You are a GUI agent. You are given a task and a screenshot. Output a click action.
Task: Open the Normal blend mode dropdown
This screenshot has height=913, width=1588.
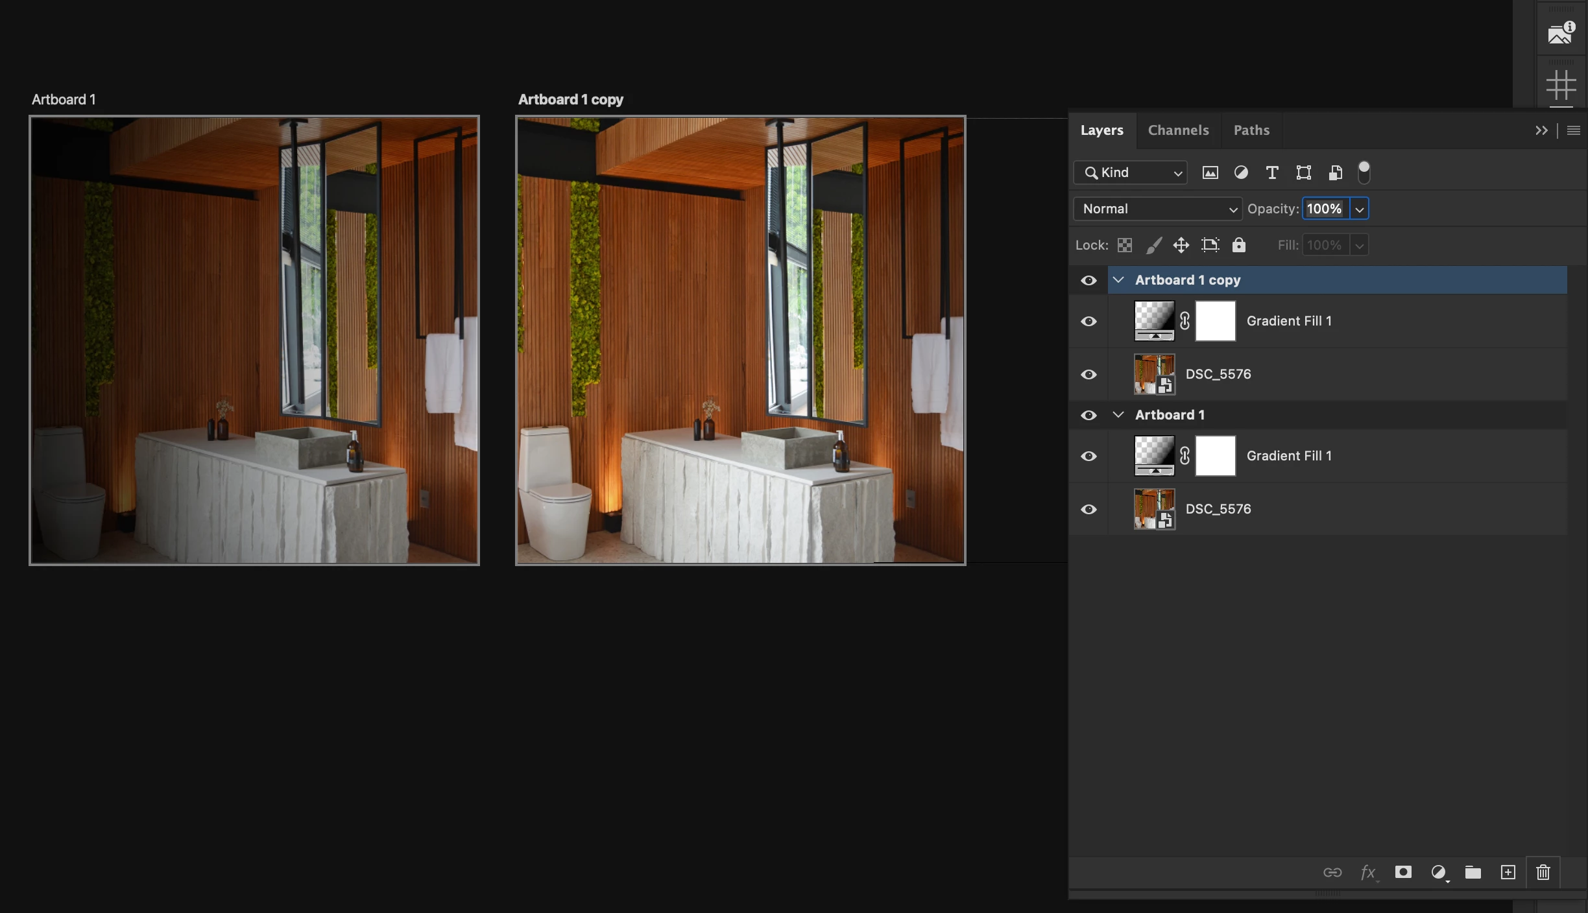click(x=1158, y=209)
